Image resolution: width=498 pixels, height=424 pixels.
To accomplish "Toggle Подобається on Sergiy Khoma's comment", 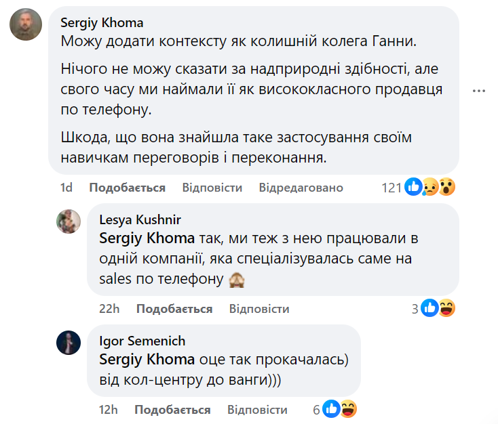I will coord(128,188).
